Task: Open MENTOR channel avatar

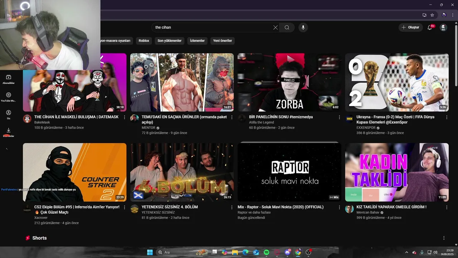Action: tap(135, 119)
